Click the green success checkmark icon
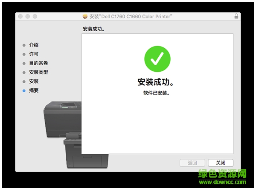This screenshot has width=256, height=190. pos(157,59)
